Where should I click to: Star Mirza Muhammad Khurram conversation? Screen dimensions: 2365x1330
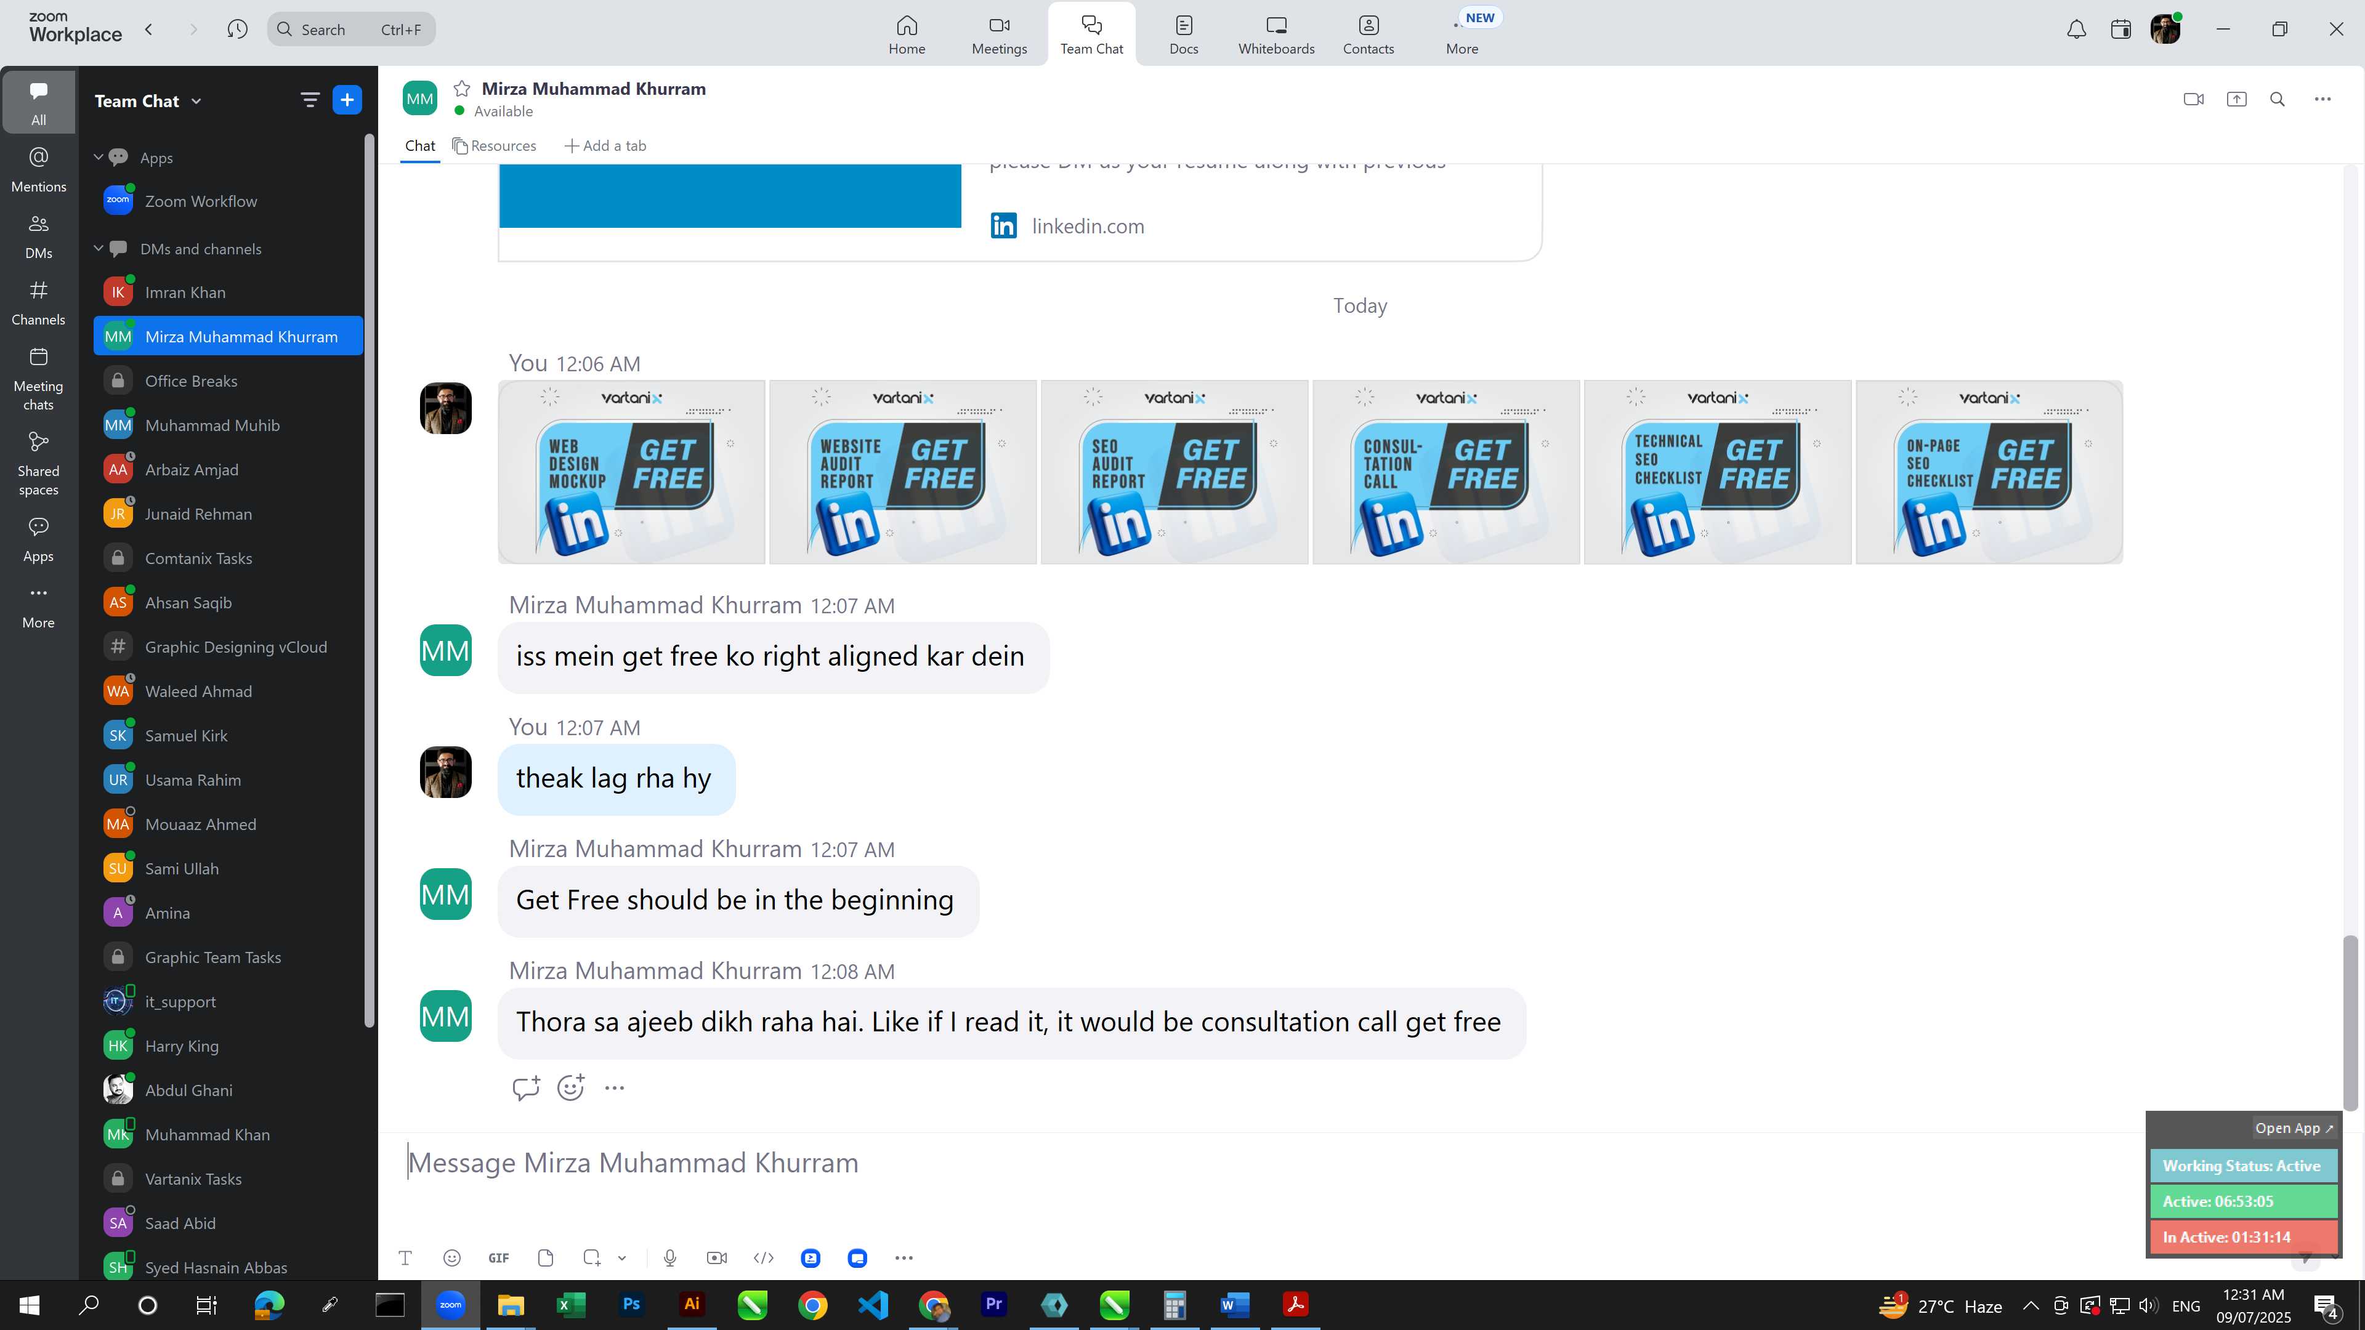pos(462,88)
